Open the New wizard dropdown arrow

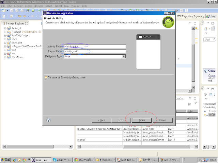coord(7,11)
